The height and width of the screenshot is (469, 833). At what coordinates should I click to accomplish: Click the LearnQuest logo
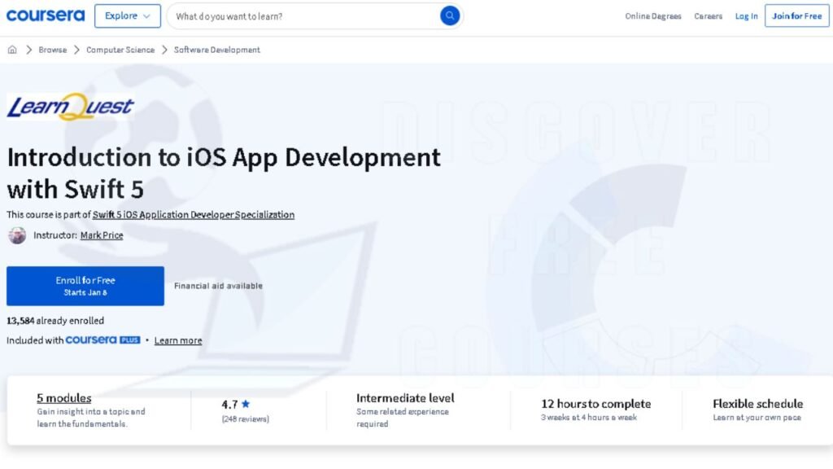(x=70, y=107)
